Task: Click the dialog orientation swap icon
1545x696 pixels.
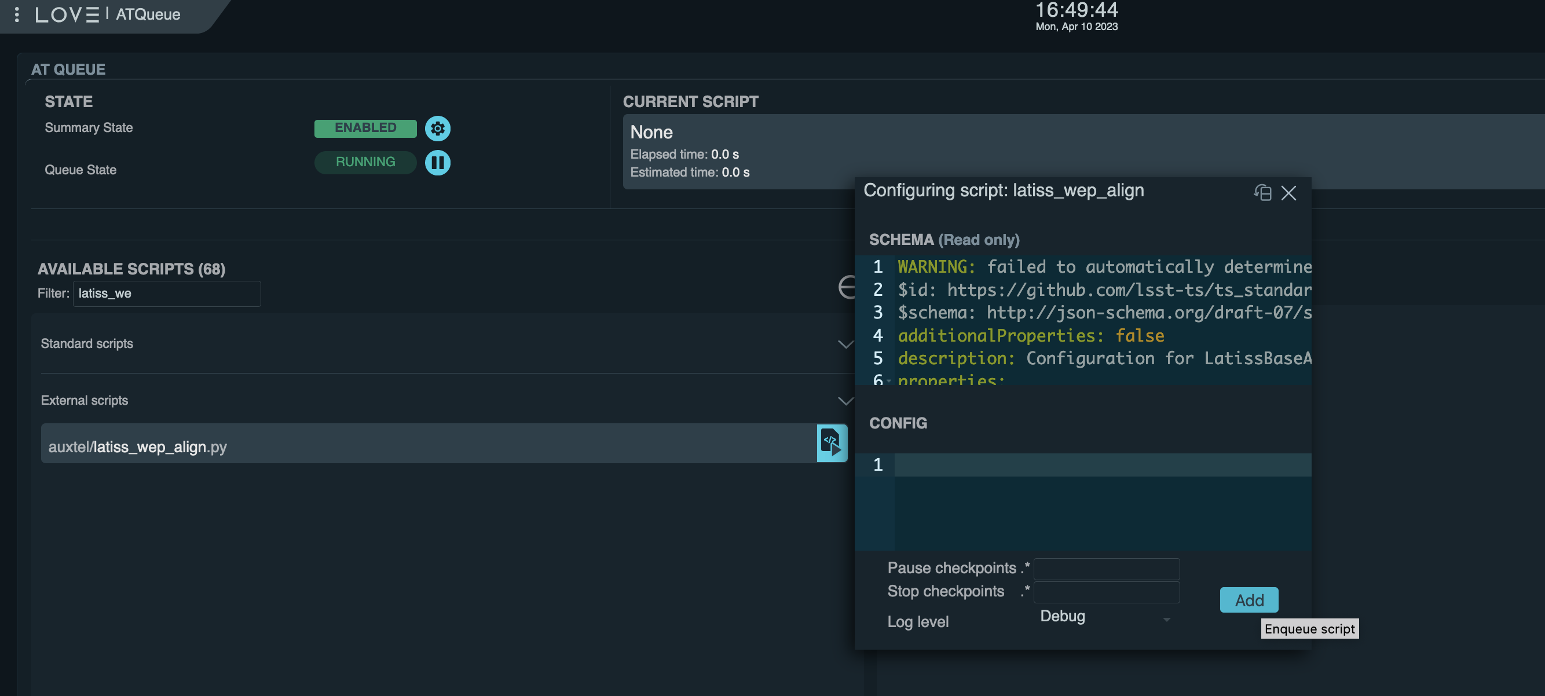Action: [1262, 192]
